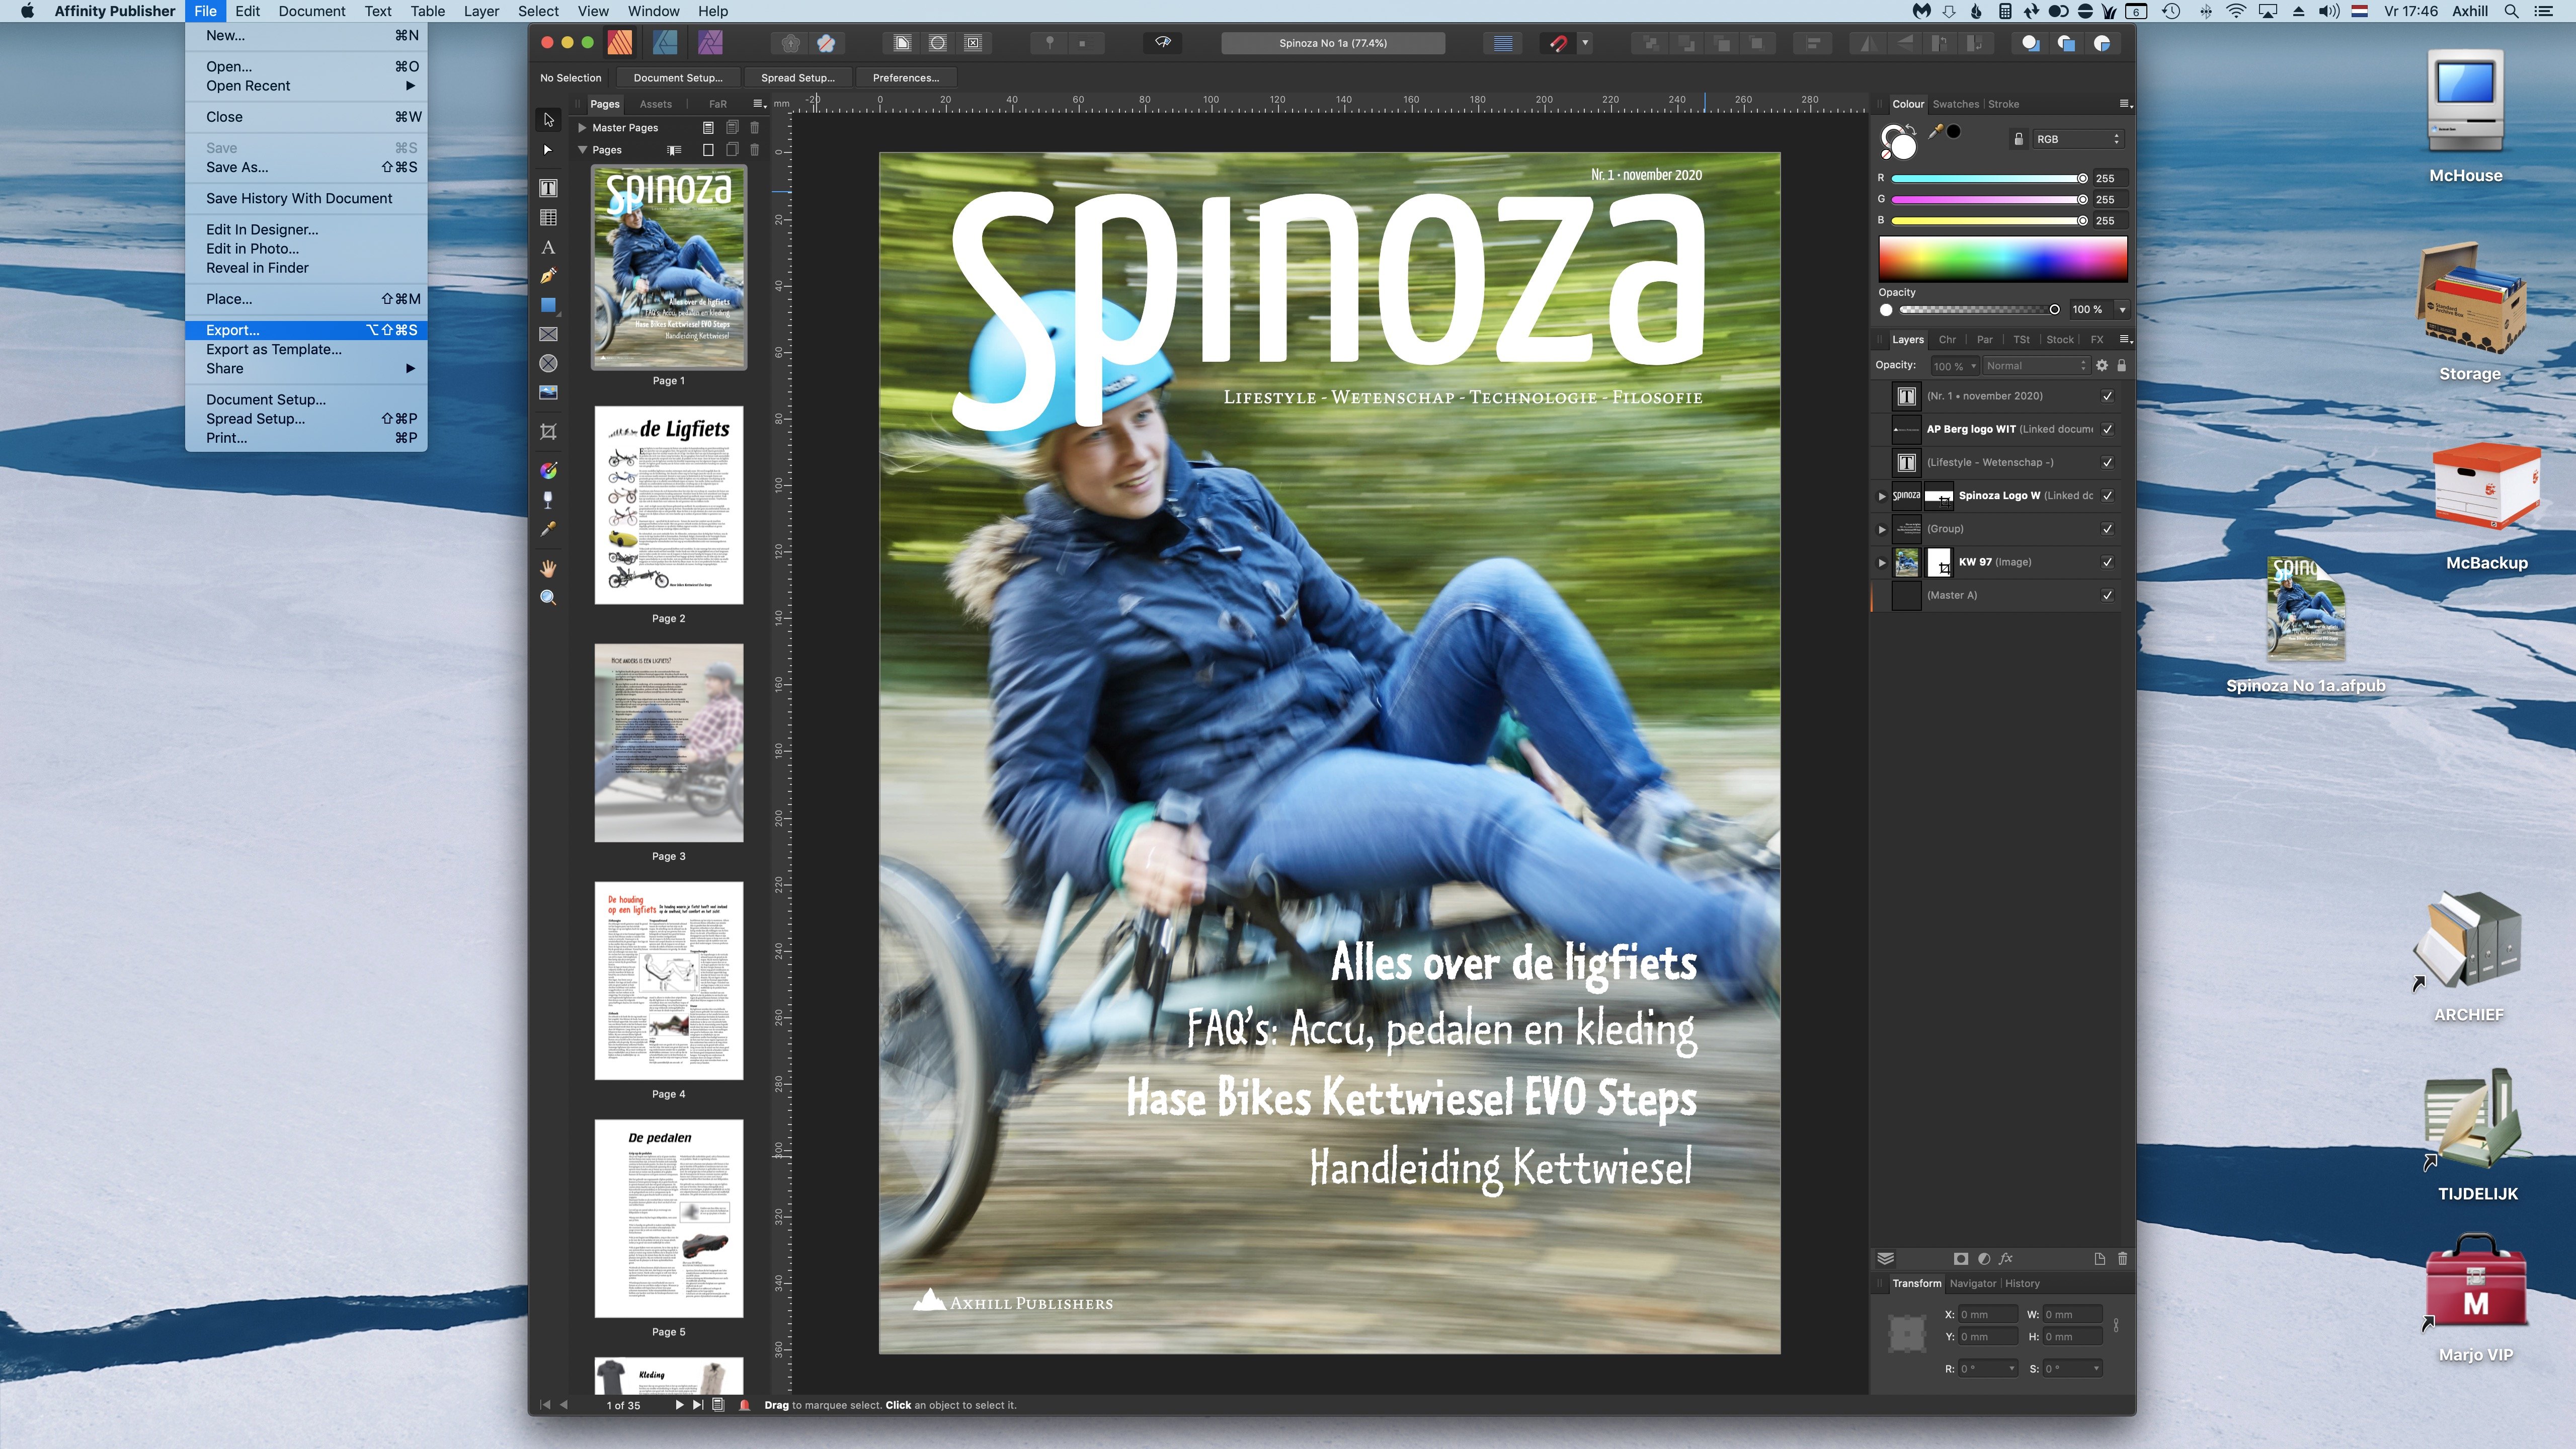Expand the Group layer
Image resolution: width=2576 pixels, height=1449 pixels.
point(1882,529)
